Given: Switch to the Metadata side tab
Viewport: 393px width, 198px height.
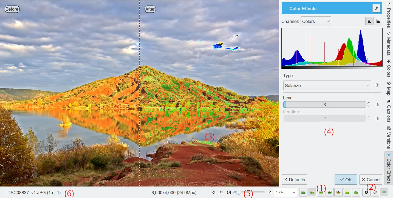Looking at the screenshot, I should [x=389, y=44].
